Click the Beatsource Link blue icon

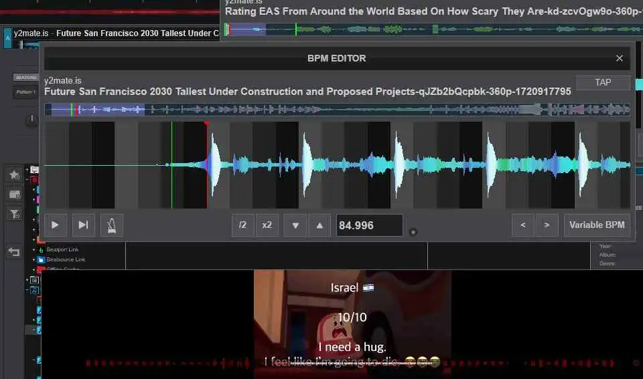[x=41, y=259]
